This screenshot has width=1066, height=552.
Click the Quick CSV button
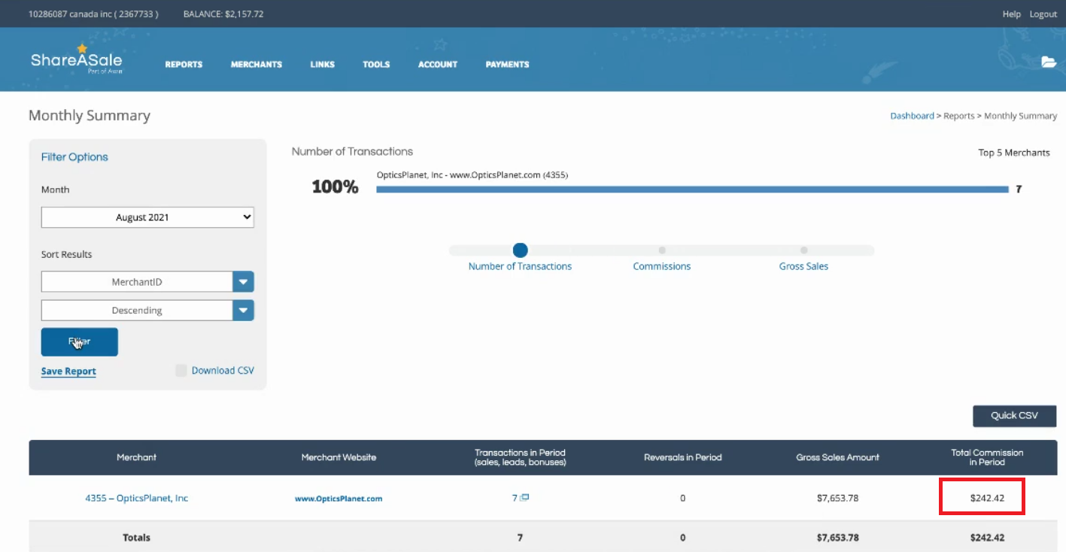(x=1014, y=416)
